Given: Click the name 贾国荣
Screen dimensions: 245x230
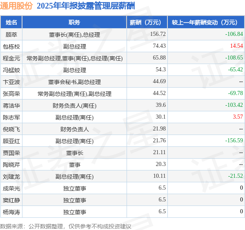Looking at the screenshot, I should coord(11,153).
